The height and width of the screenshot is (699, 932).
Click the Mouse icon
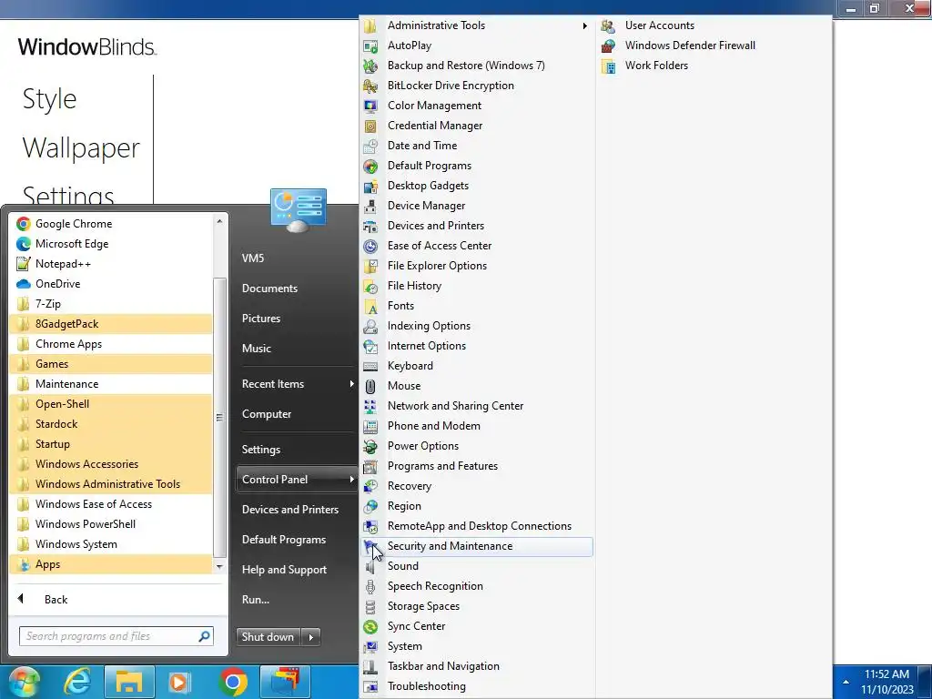pyautogui.click(x=370, y=386)
